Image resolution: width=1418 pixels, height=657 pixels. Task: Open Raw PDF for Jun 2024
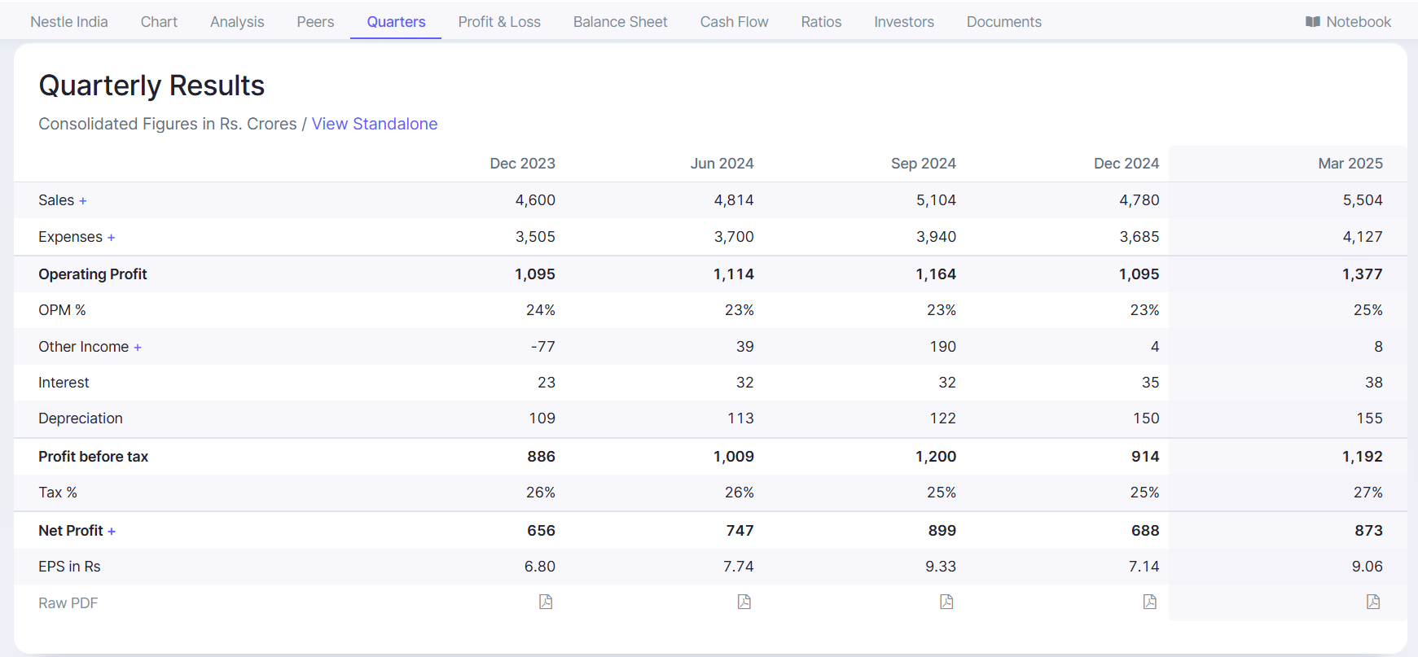coord(744,602)
